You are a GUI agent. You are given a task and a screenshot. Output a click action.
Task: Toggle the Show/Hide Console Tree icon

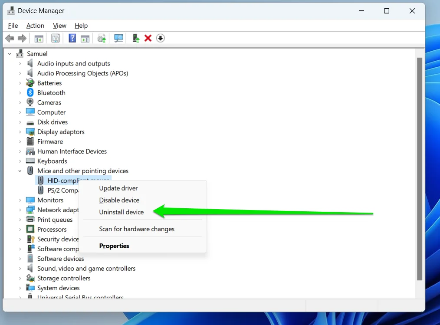point(38,38)
